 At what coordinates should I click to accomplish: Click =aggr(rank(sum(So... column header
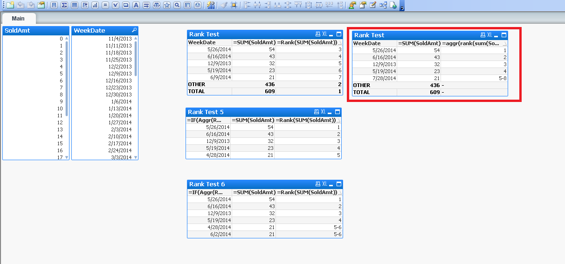474,43
